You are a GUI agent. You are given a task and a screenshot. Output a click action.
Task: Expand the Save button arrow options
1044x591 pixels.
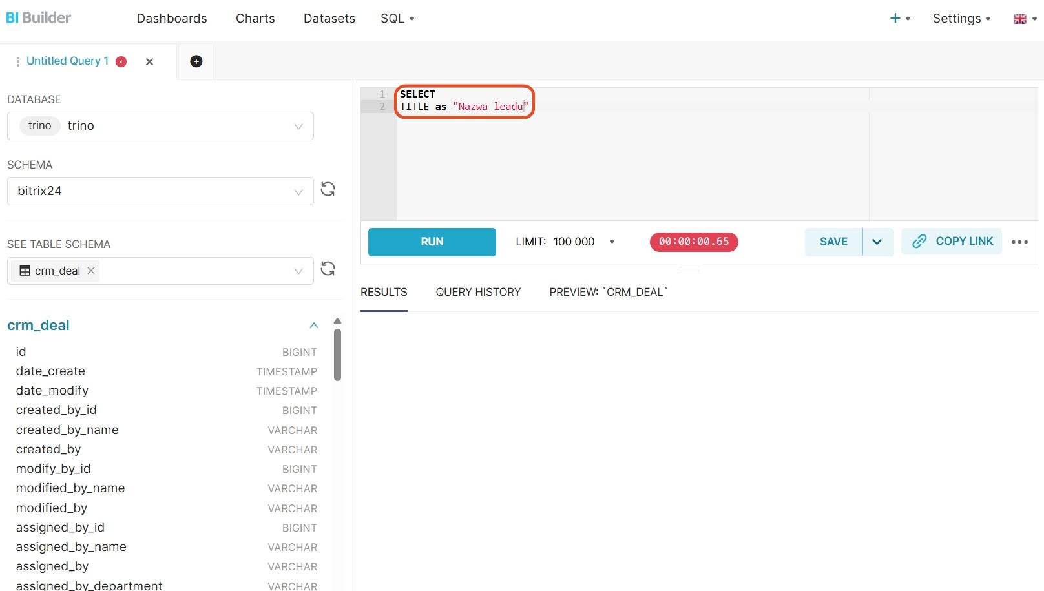click(877, 242)
